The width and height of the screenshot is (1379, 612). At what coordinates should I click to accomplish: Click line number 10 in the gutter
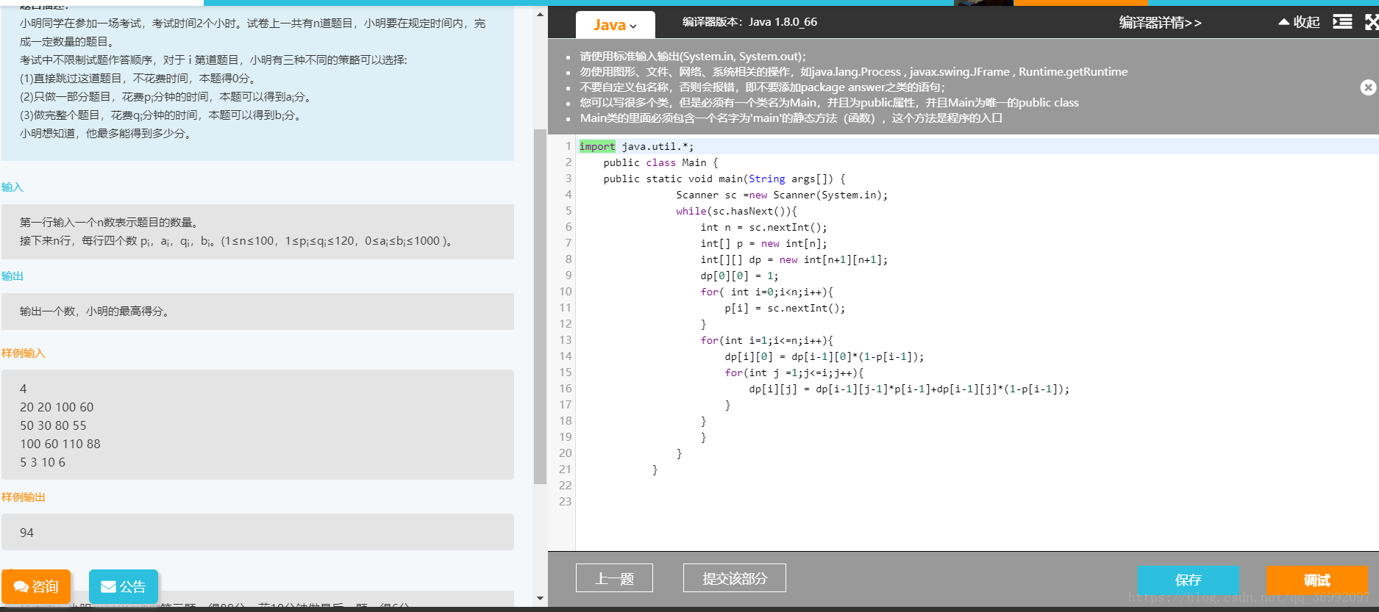(x=565, y=291)
